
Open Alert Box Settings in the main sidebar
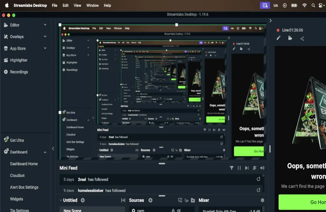[24, 187]
